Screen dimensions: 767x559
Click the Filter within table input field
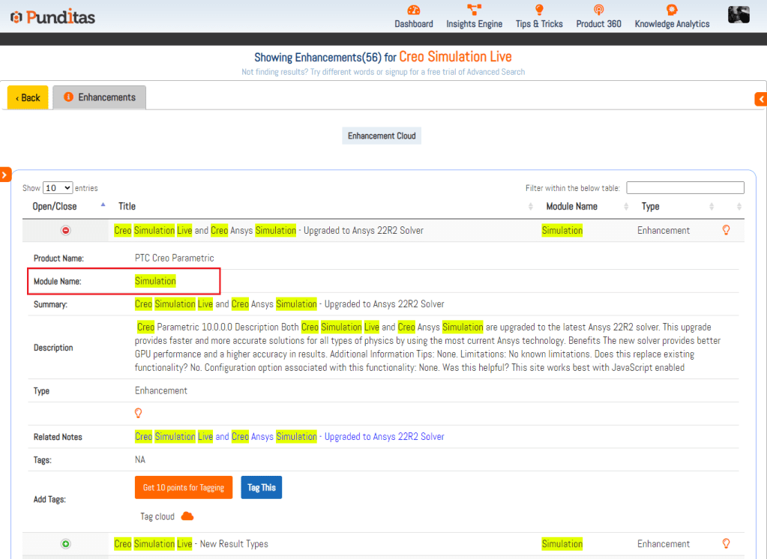click(685, 188)
